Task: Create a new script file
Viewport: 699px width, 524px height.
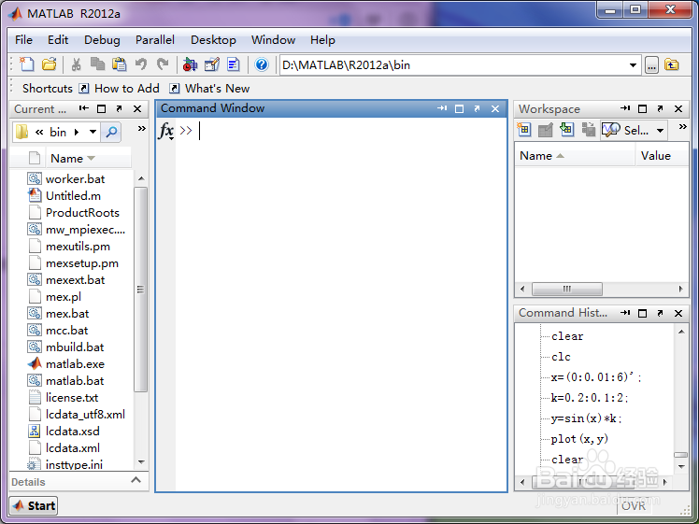Action: [27, 64]
